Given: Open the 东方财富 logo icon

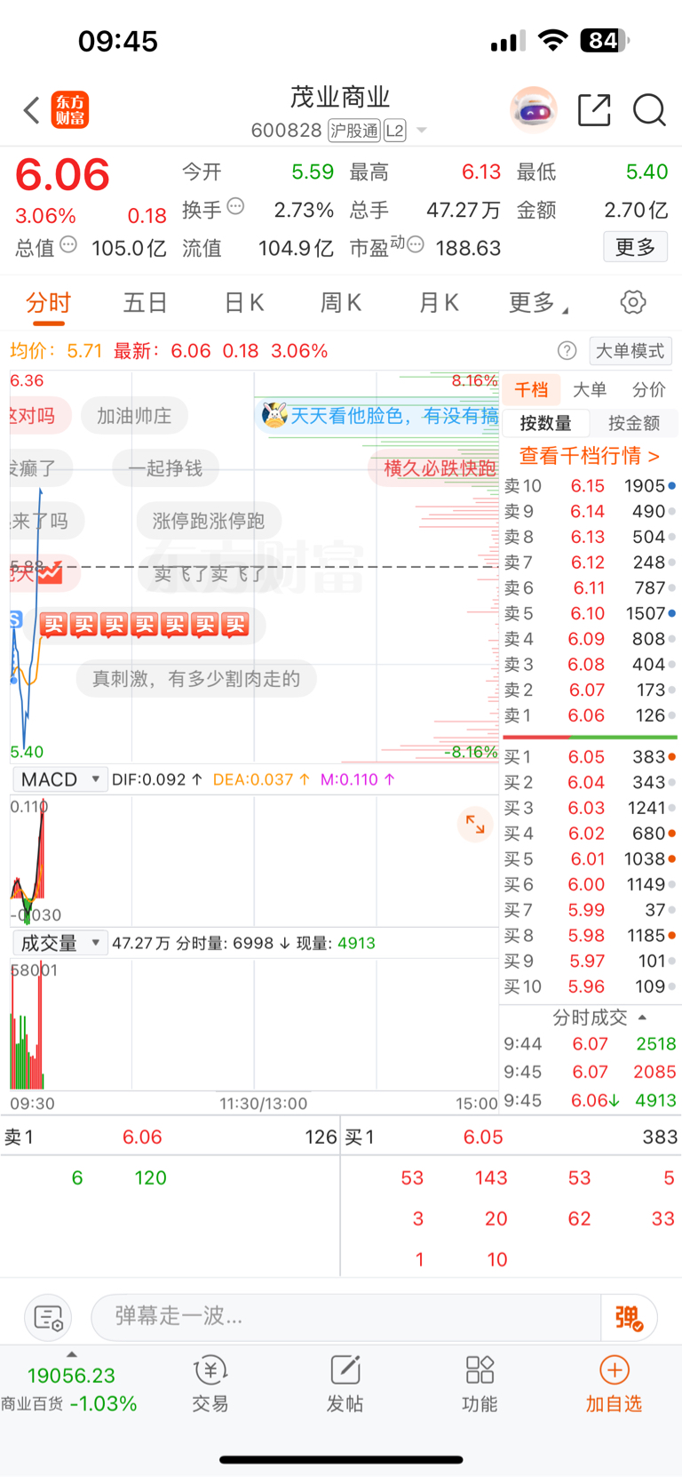Looking at the screenshot, I should 70,110.
